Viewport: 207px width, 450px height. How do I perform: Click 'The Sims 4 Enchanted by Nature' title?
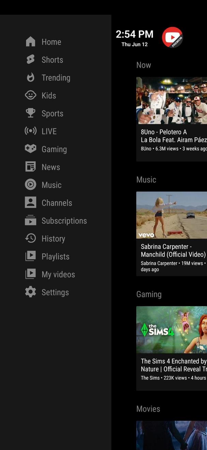pos(174,365)
